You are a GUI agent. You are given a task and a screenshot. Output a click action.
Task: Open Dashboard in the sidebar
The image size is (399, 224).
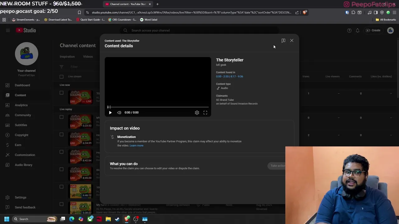click(22, 85)
